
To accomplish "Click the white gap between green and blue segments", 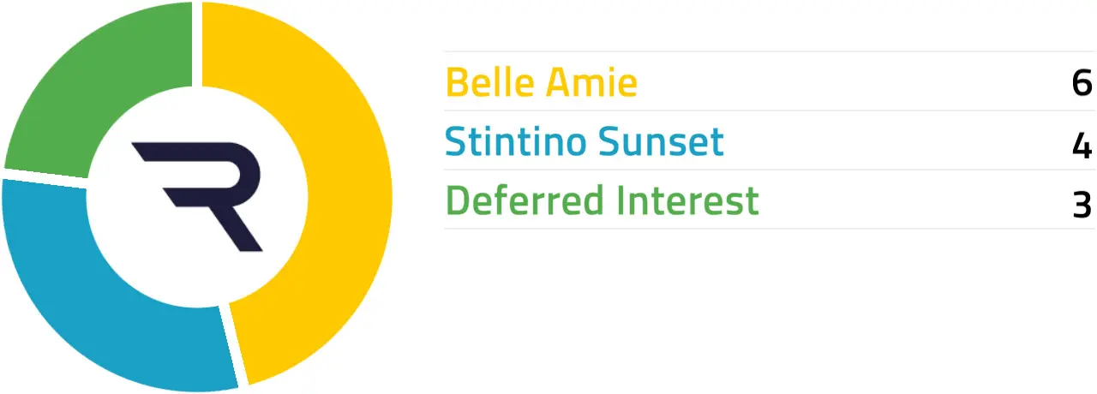I will [x=45, y=174].
